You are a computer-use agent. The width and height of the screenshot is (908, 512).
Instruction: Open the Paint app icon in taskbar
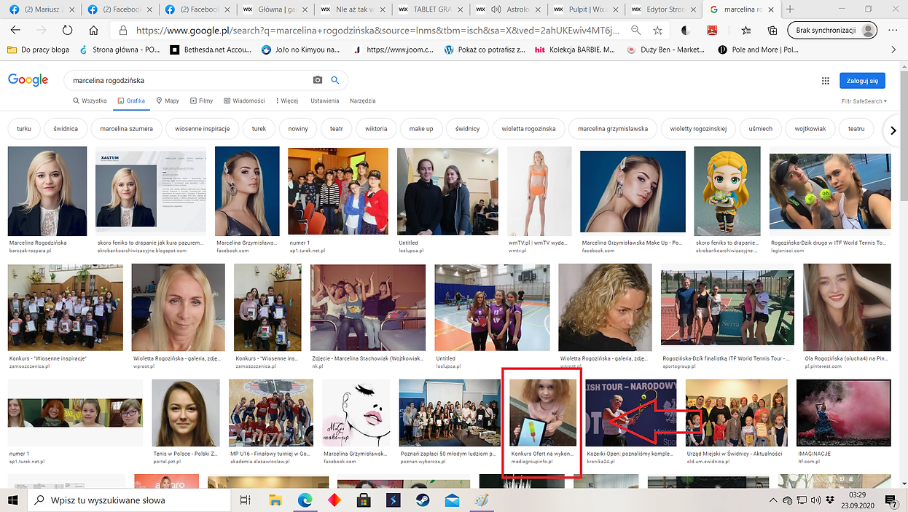point(481,500)
